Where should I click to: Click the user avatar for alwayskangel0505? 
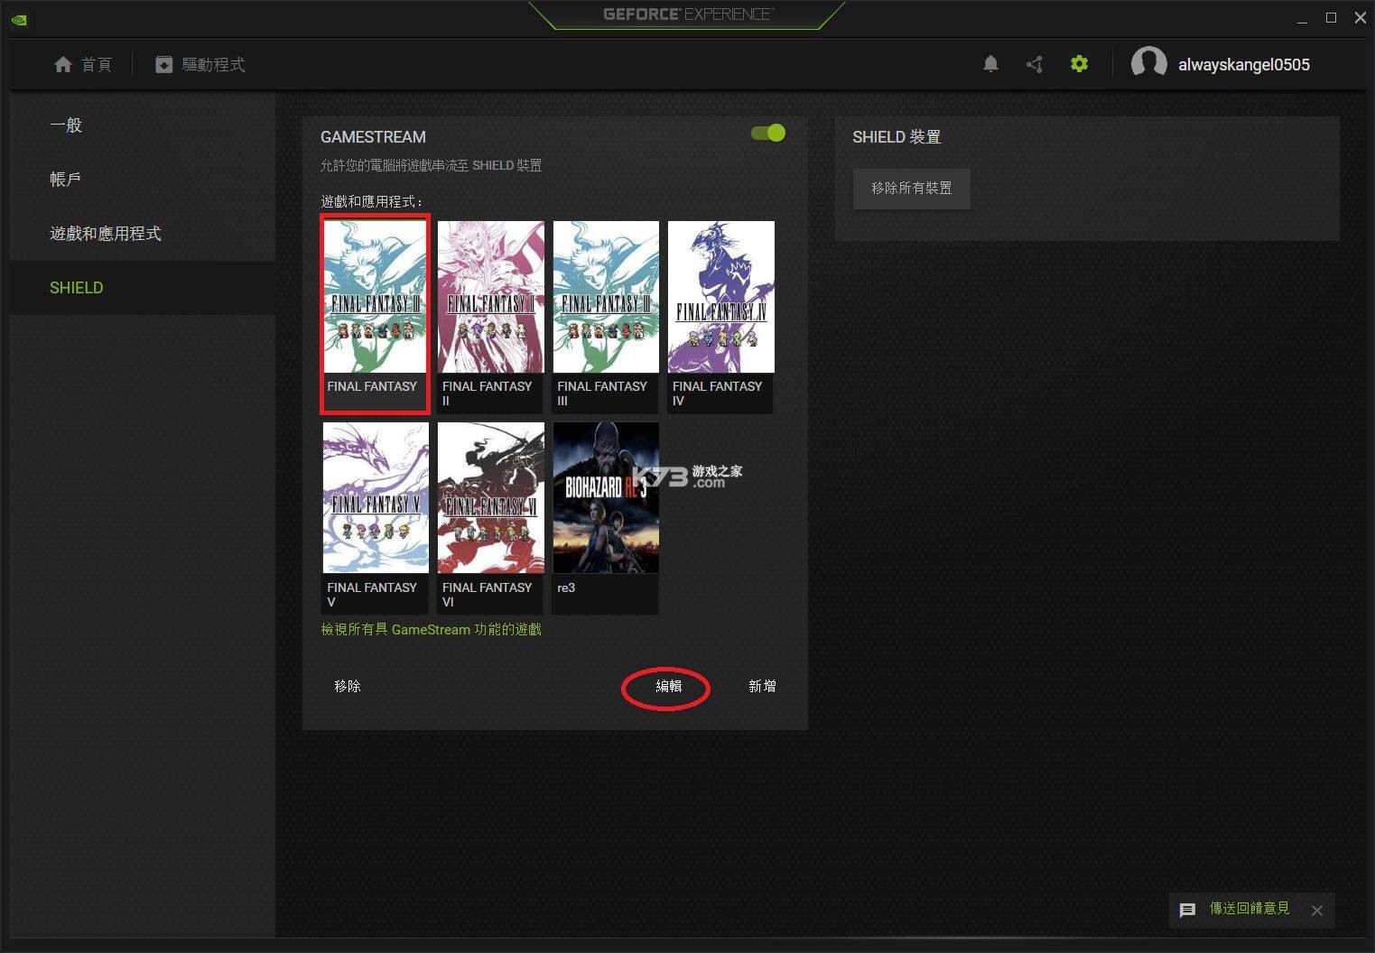[1149, 63]
